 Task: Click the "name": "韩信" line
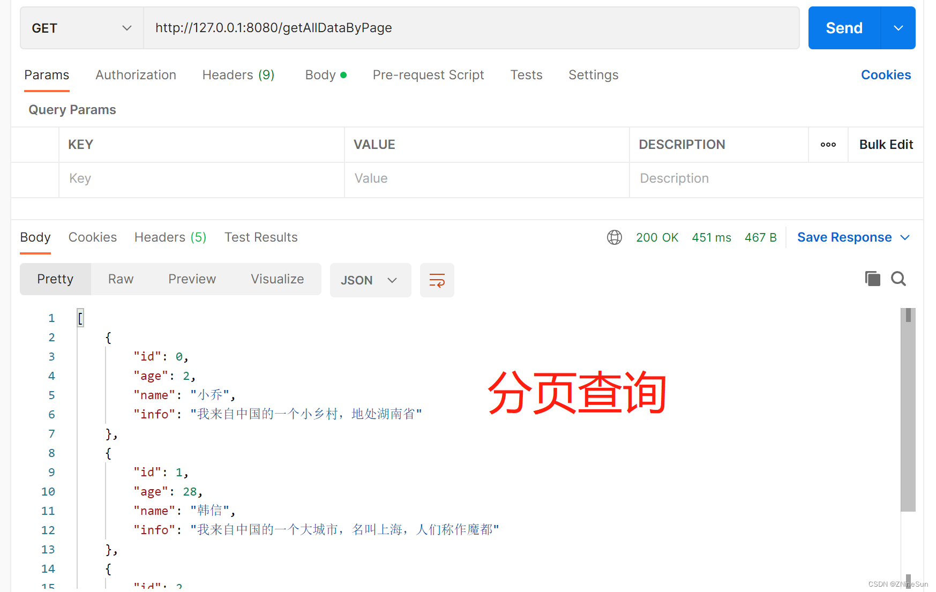pos(185,511)
